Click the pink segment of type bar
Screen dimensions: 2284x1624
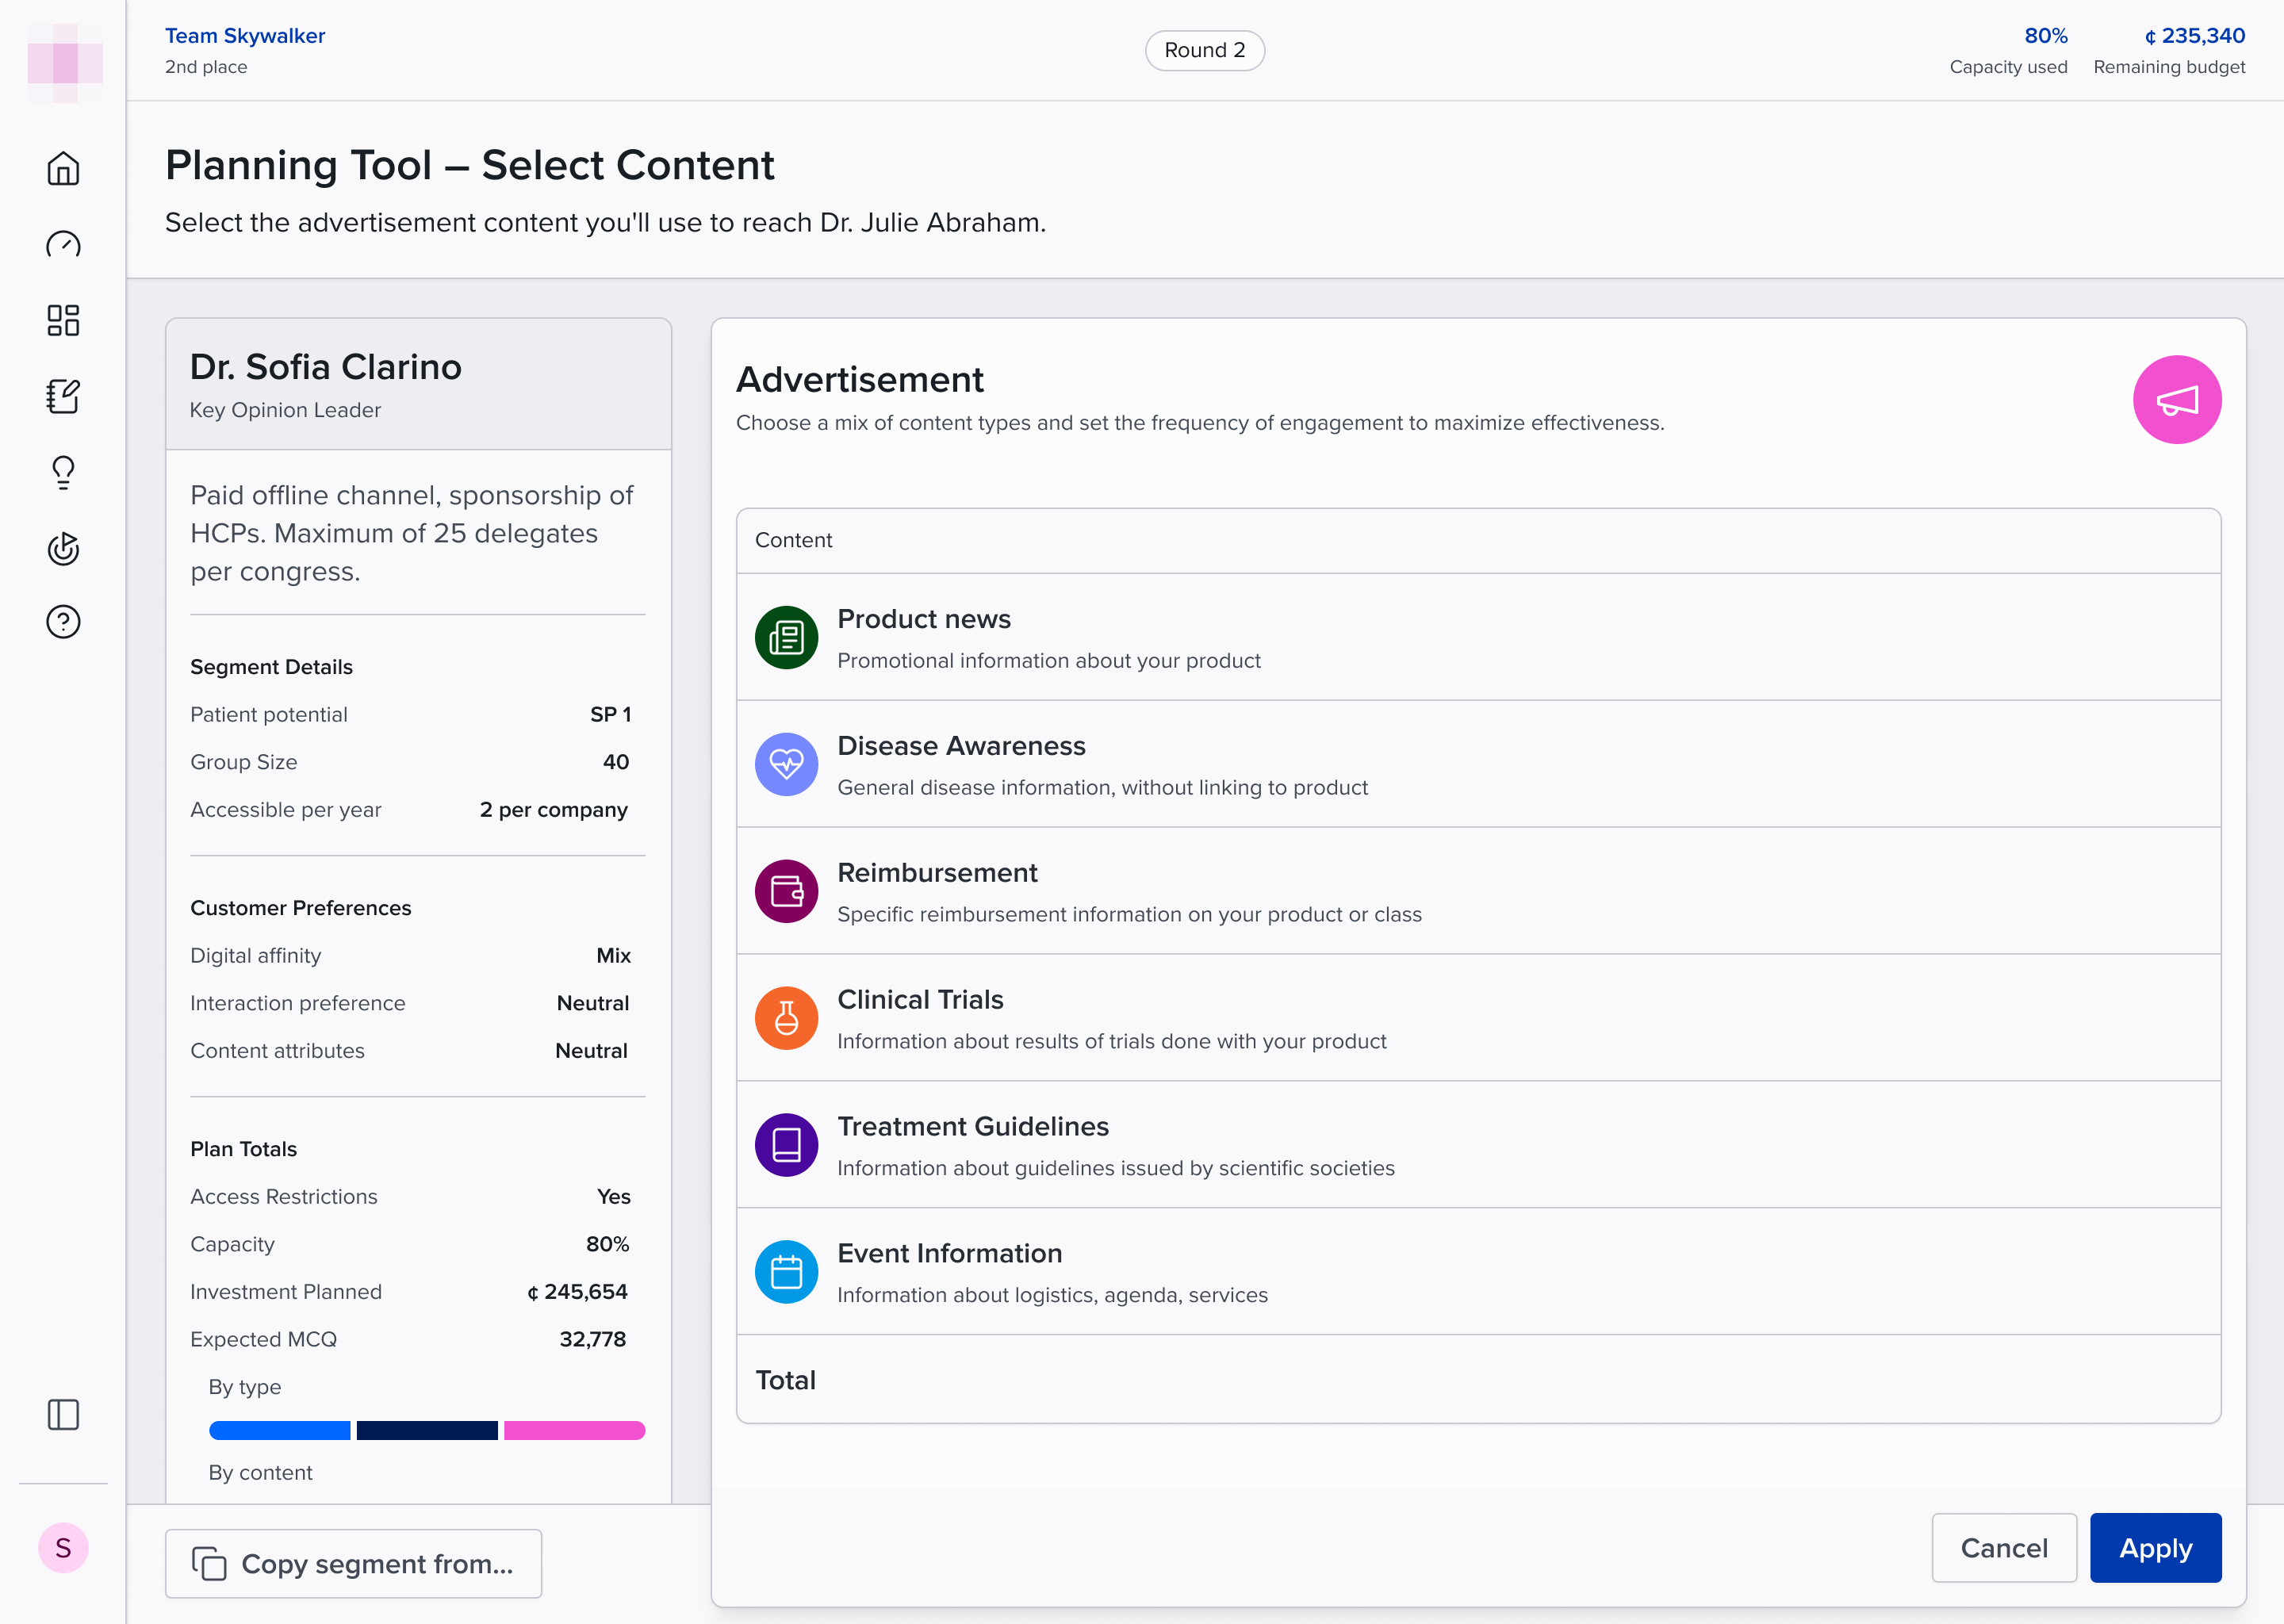(x=574, y=1430)
